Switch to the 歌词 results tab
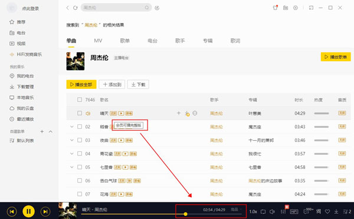The image size is (354, 219). point(235,41)
